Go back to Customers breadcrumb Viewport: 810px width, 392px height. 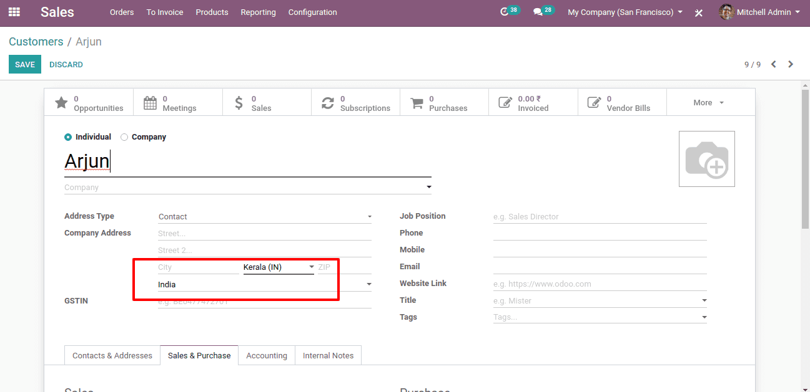[36, 42]
